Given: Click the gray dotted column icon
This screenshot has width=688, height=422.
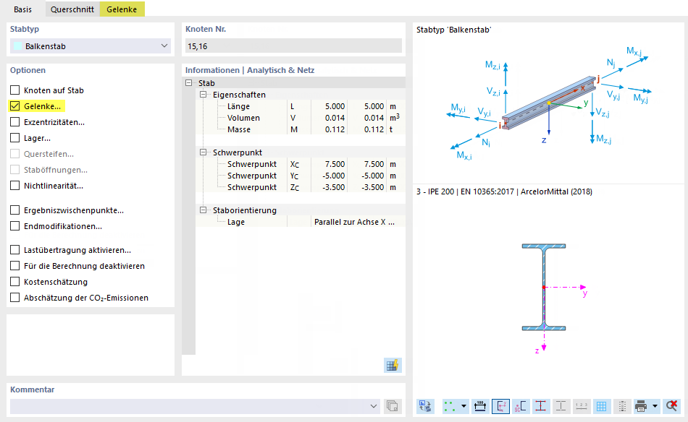Looking at the screenshot, I should pos(622,406).
